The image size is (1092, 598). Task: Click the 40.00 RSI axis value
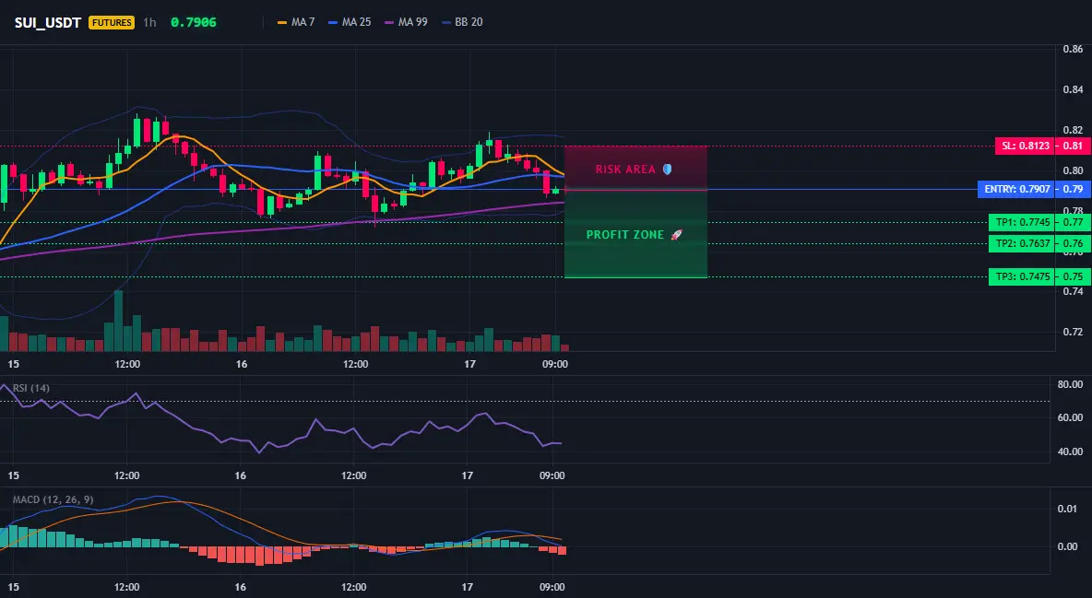point(1071,451)
